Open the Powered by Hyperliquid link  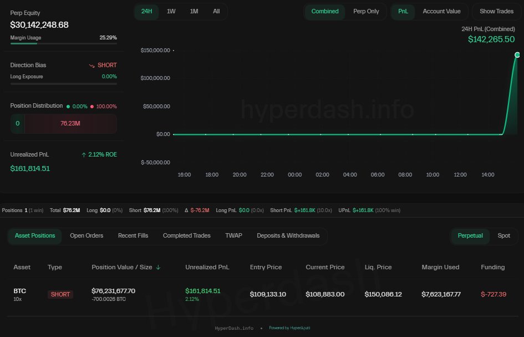289,328
